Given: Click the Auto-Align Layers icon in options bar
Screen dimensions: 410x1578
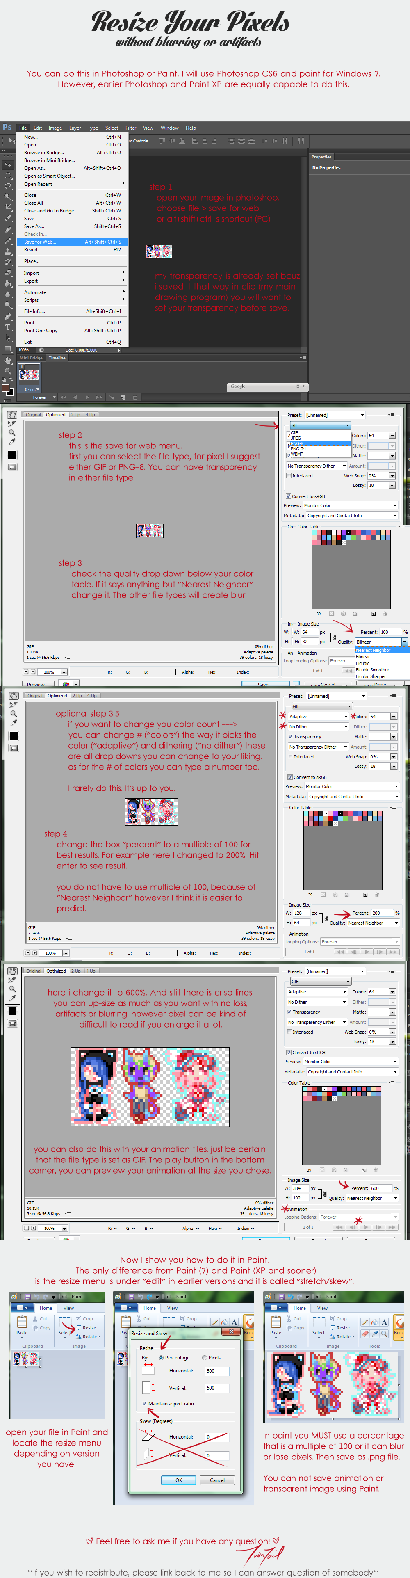Looking at the screenshot, I should tap(301, 141).
